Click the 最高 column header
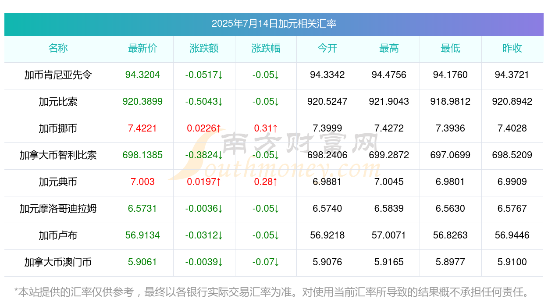Screen dimensions: 548x306 pyautogui.click(x=389, y=48)
